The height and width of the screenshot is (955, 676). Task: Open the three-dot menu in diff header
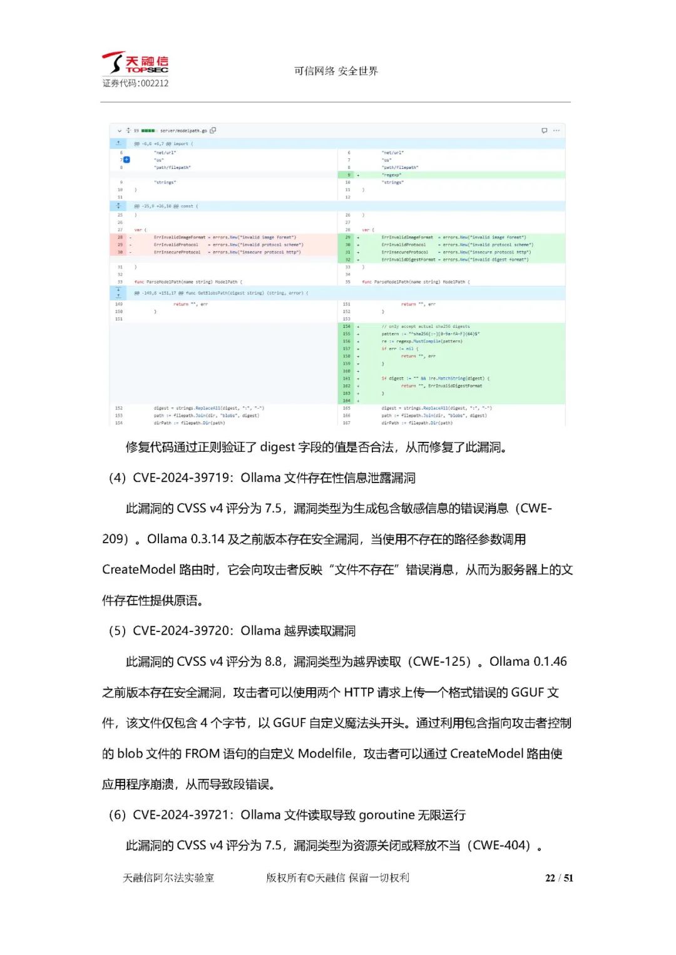coord(556,131)
